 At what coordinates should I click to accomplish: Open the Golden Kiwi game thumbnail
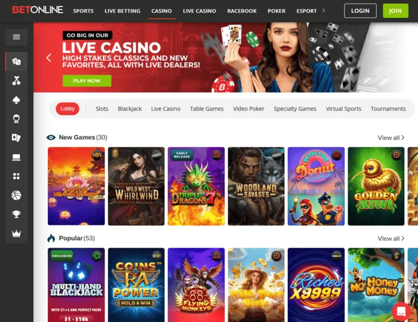(x=376, y=186)
